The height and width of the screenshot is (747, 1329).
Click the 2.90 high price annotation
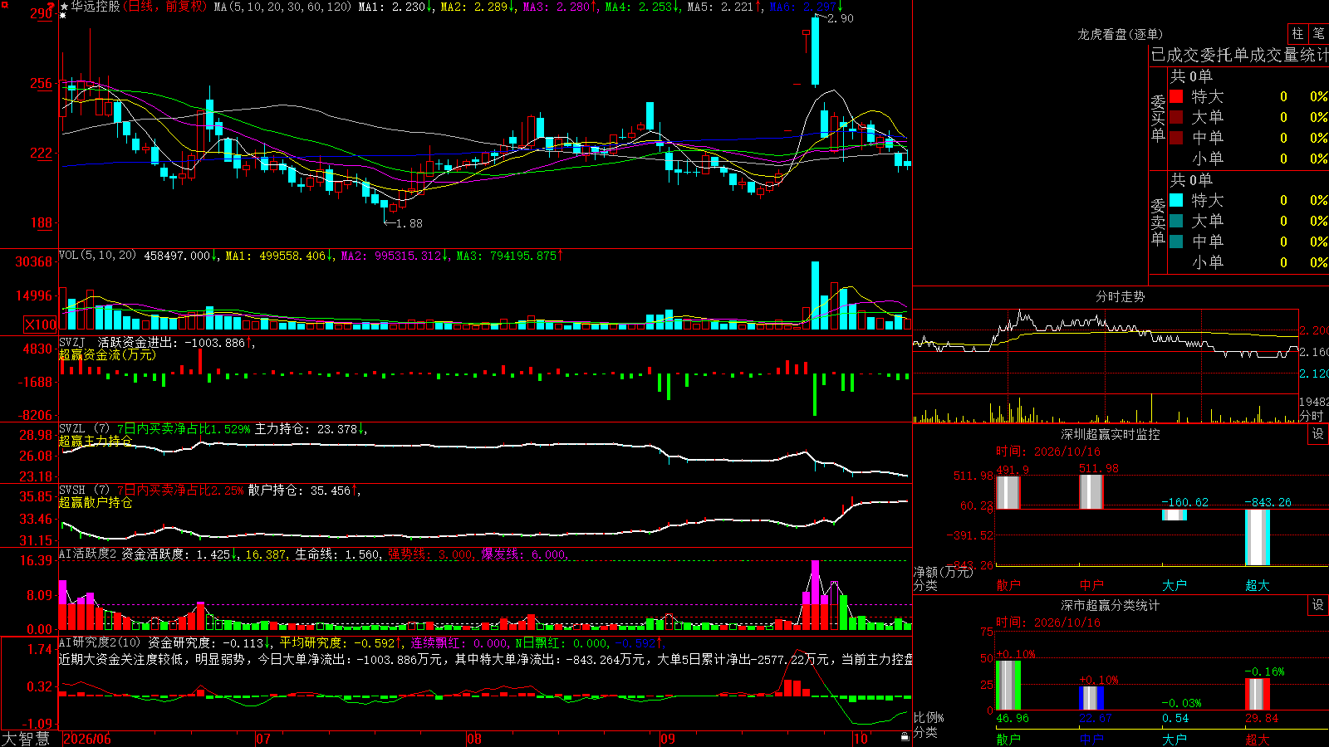click(x=841, y=18)
